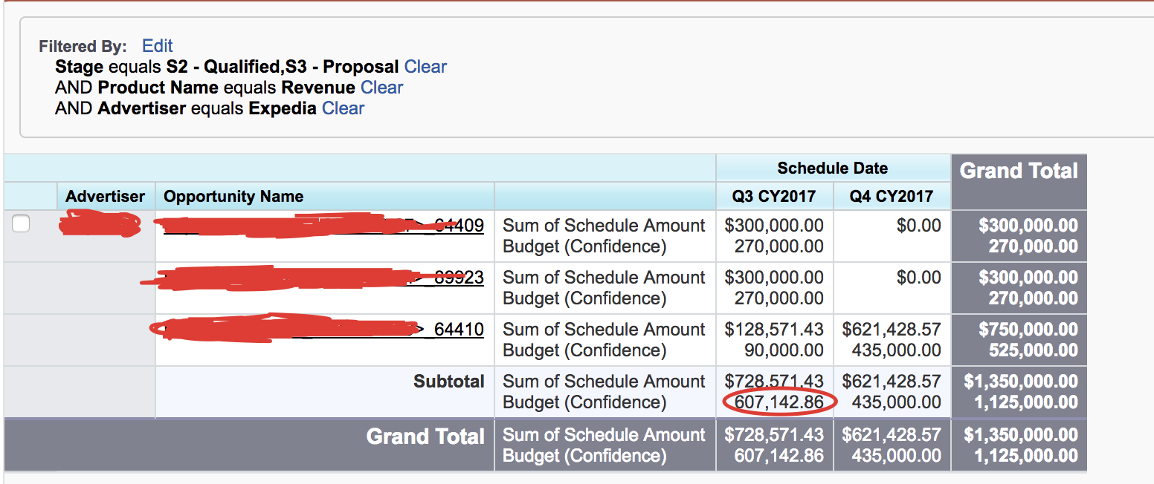1154x484 pixels.
Task: Select the Grand Total row label
Action: tap(425, 436)
